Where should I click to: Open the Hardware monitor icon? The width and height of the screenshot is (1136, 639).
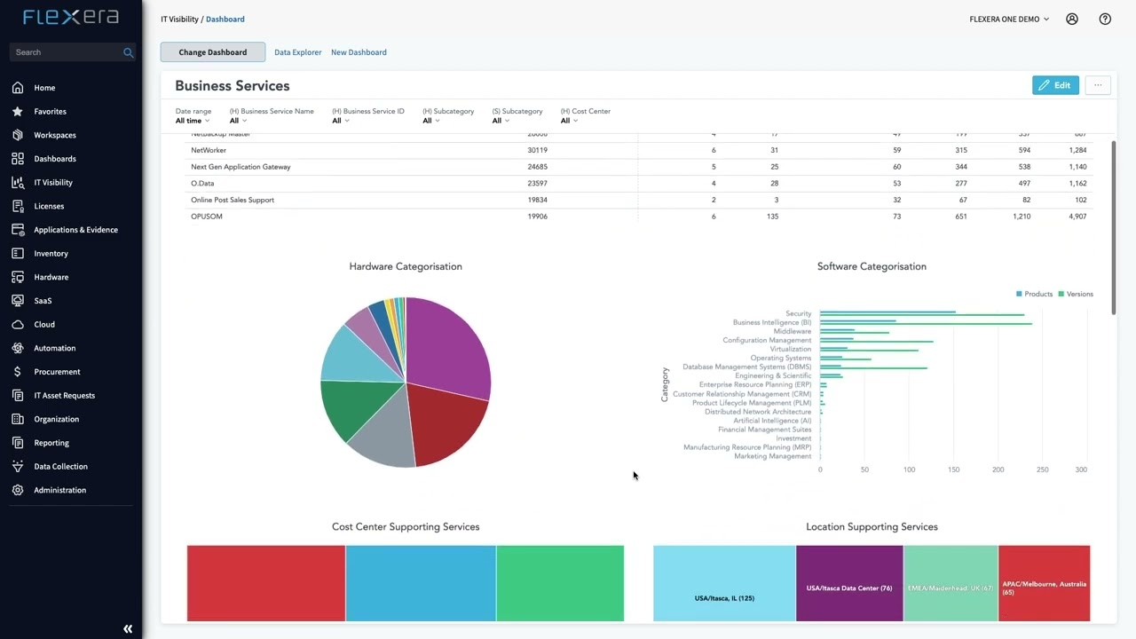(x=18, y=277)
